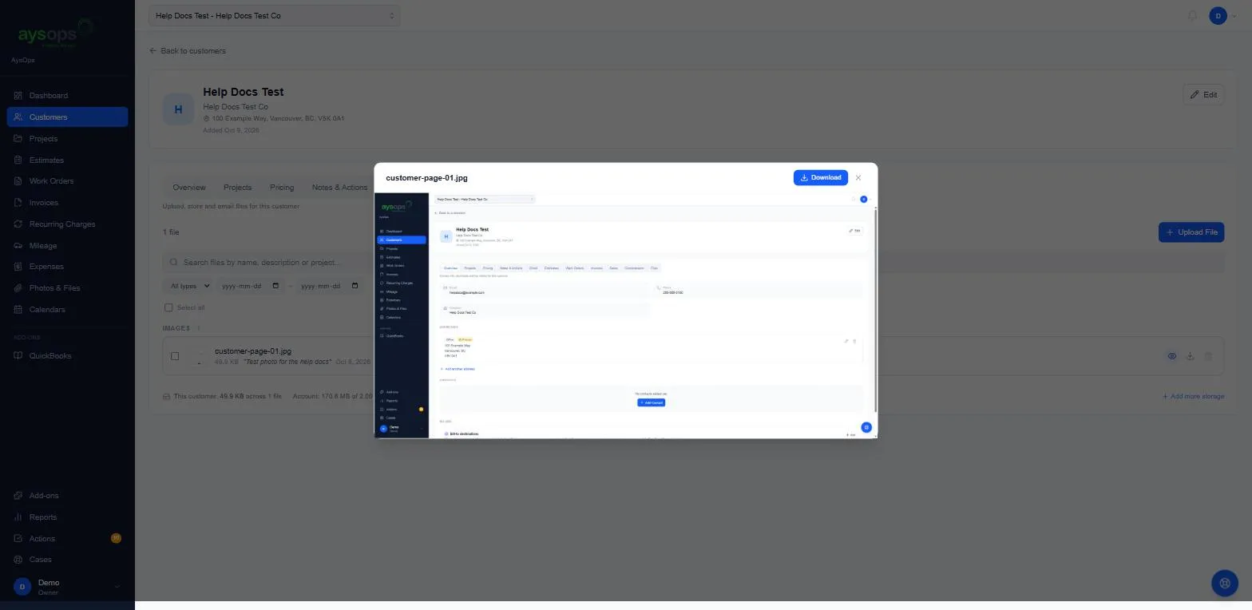The image size is (1252, 610).
Task: Open the help widget button at bottom right
Action: pos(1225,583)
